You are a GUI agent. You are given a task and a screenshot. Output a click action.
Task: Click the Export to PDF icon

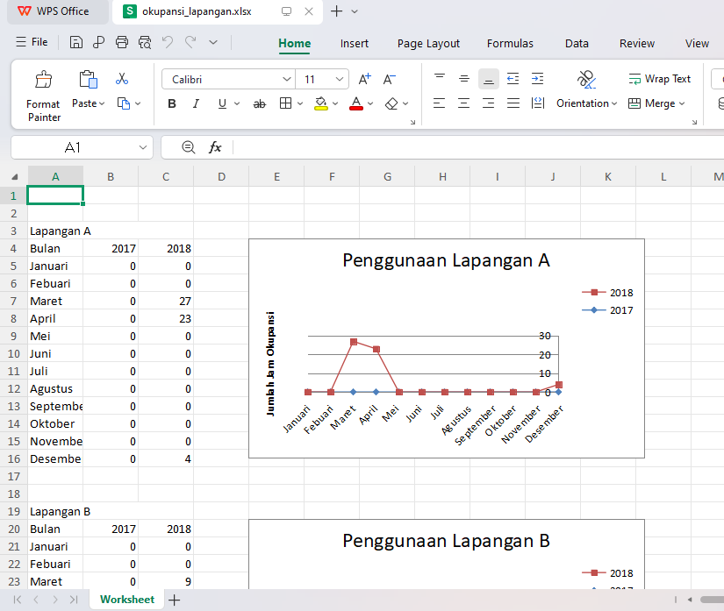pyautogui.click(x=98, y=42)
